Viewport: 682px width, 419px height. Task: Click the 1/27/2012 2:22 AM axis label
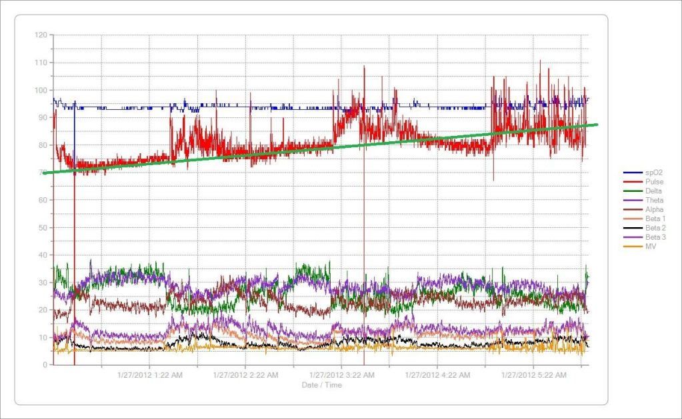coord(245,374)
